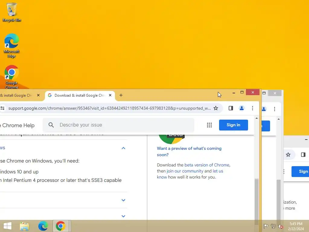The image size is (309, 232).
Task: Click the text Windows 10 and up
Action: 19,172
